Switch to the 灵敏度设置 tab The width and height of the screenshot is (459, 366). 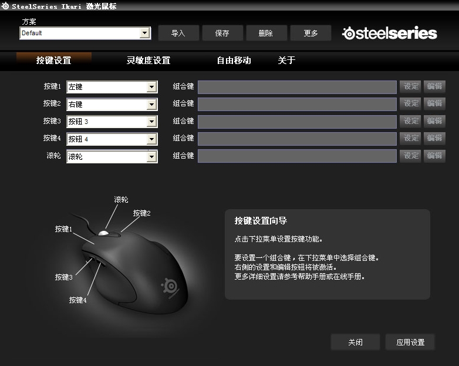coord(148,61)
